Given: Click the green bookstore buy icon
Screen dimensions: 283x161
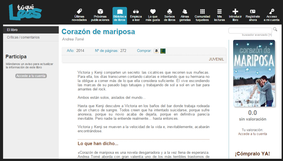Looking at the screenshot, I should [163, 51].
